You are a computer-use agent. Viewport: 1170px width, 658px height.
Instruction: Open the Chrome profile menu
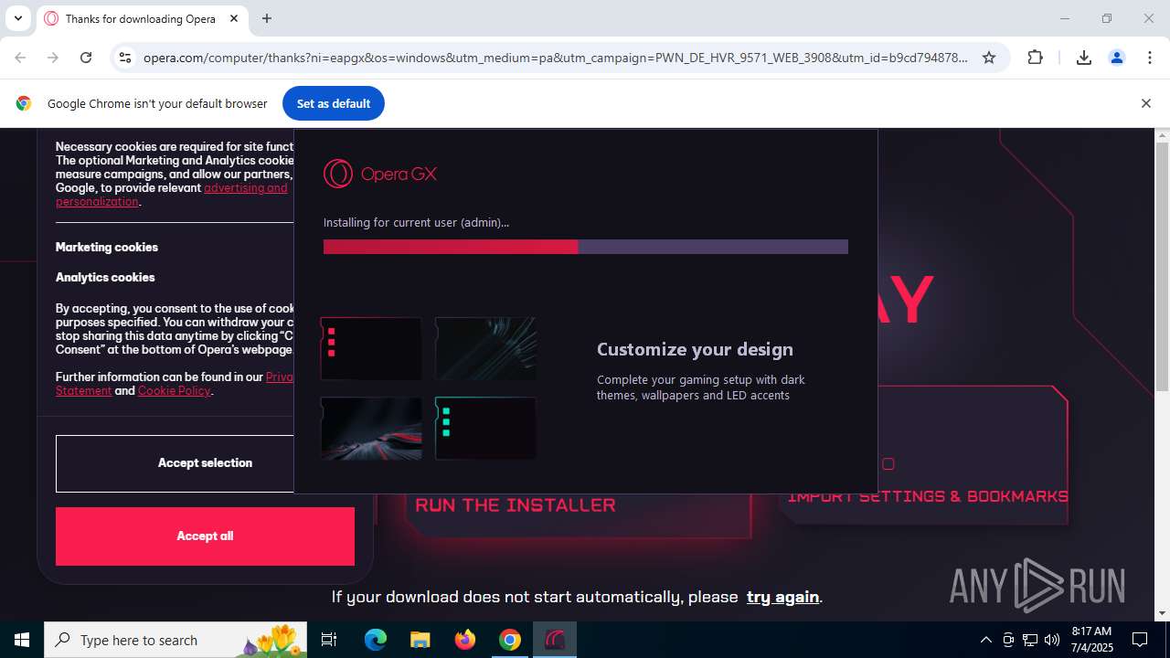click(x=1117, y=58)
